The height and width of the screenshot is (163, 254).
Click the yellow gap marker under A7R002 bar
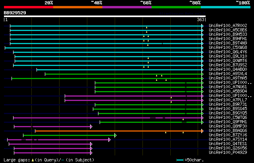(146, 27)
